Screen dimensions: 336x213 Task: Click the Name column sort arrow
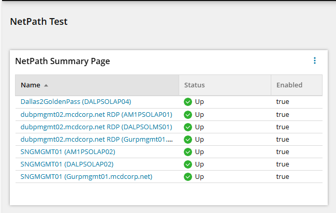point(46,85)
